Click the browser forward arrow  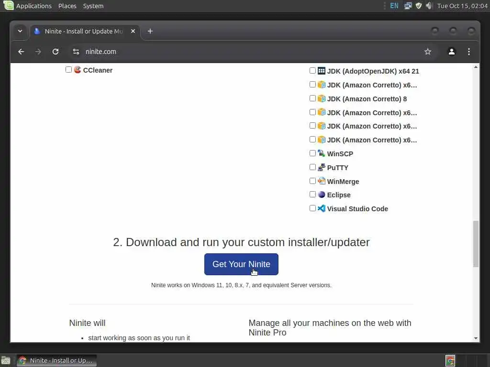(38, 52)
